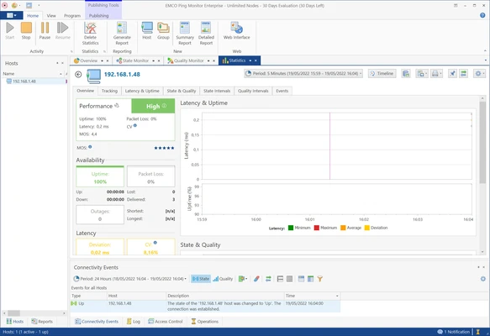490x336 pixels.
Task: Open Connectivity Events settings gear
Action: coord(482,279)
